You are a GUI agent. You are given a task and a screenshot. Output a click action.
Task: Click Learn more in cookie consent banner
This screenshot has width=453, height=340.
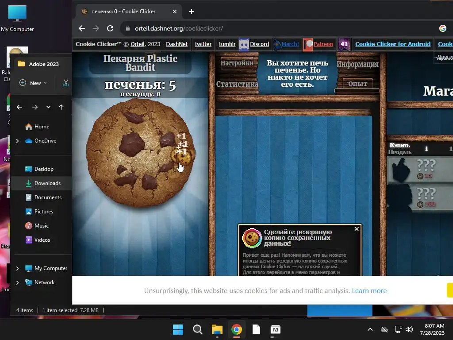click(369, 290)
